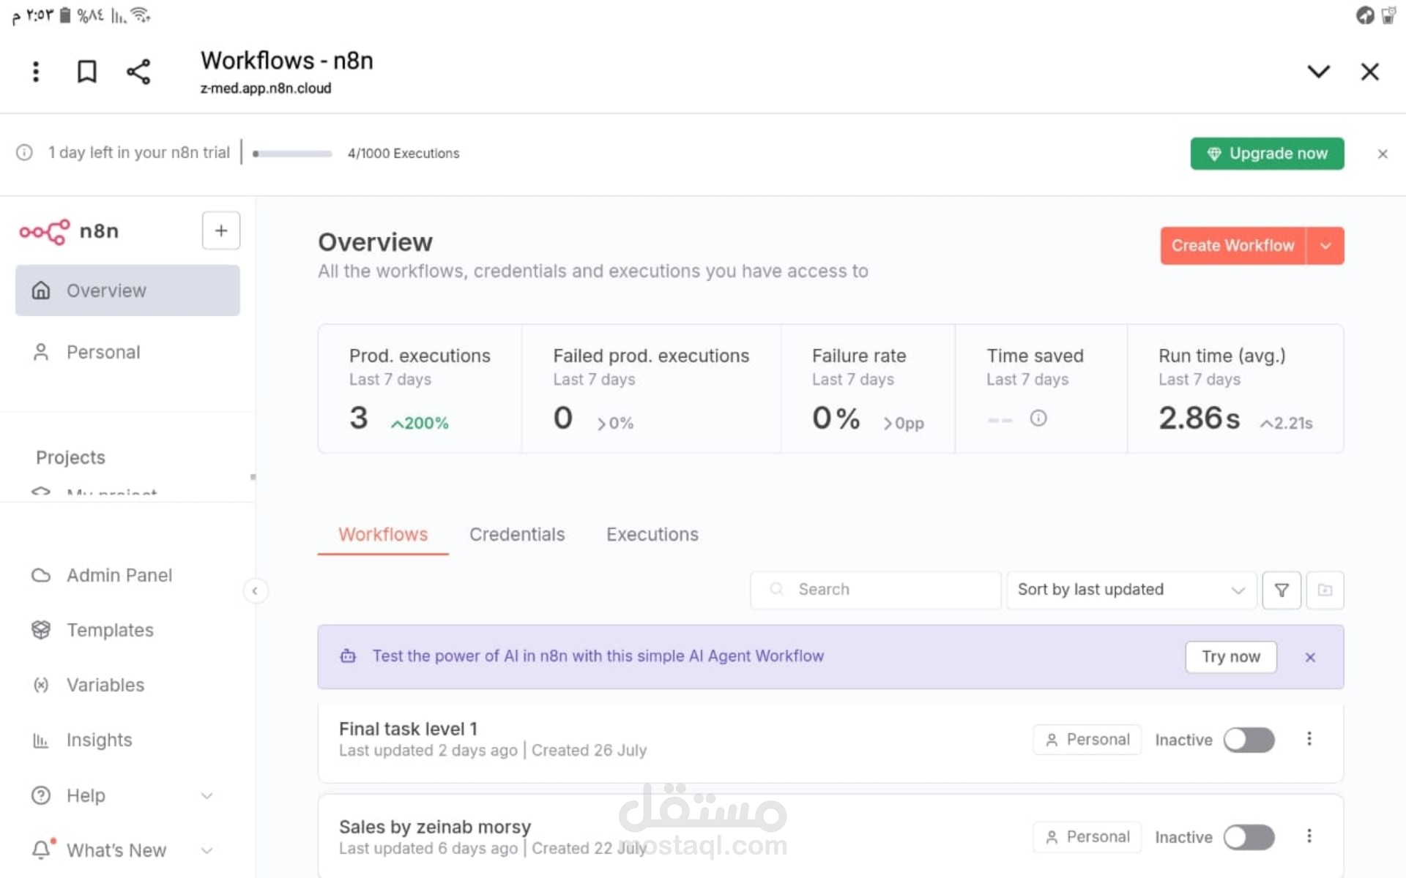Go to Overview in the sidebar

pyautogui.click(x=127, y=290)
